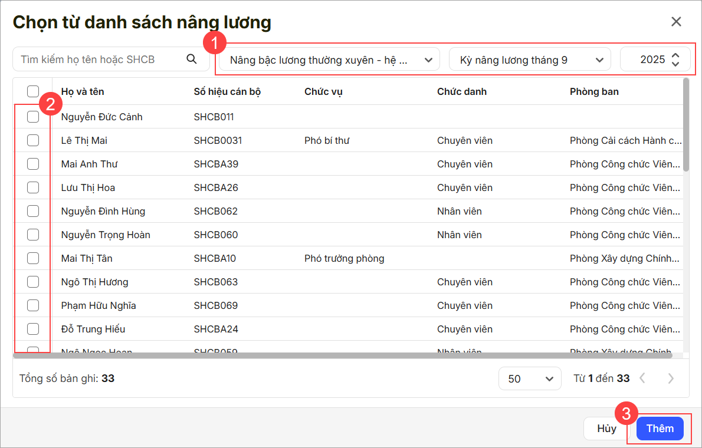702x448 pixels.
Task: Click the horizontal scrollbar under the table
Action: click(x=342, y=355)
